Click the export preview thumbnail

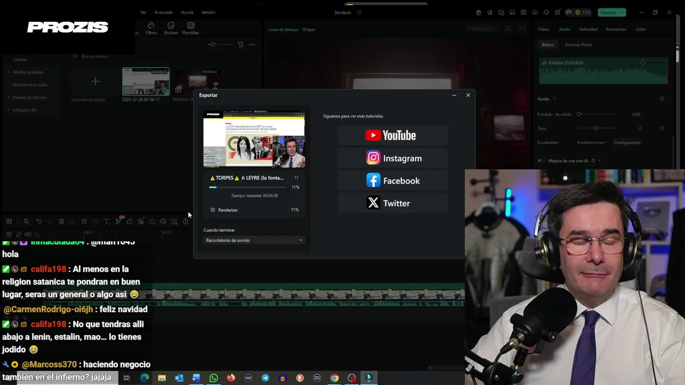coord(254,140)
